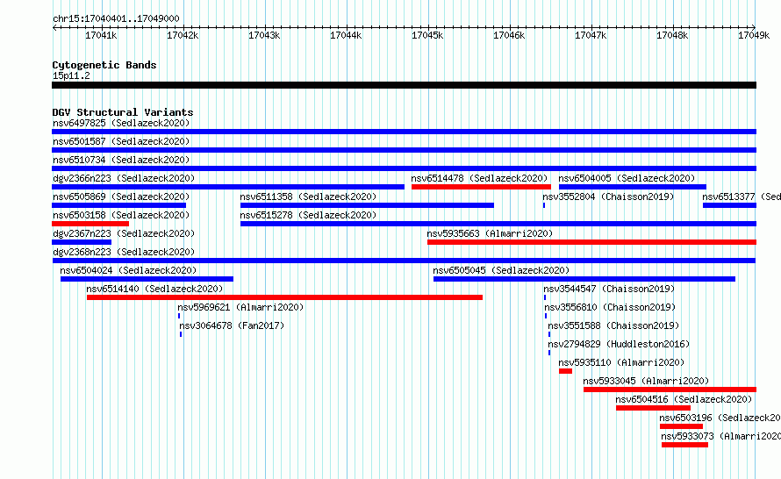
Task: Open nsv5969621 (Almarri2020) variant
Action: tap(240, 307)
